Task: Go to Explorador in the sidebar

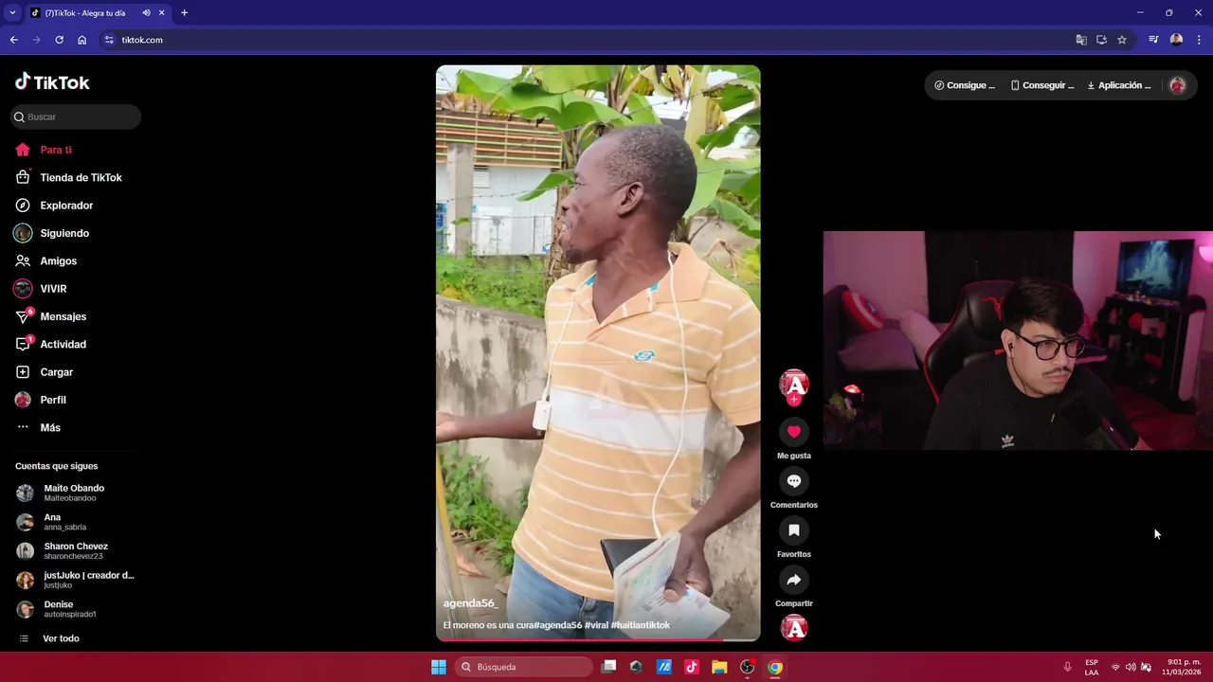Action: (54, 206)
